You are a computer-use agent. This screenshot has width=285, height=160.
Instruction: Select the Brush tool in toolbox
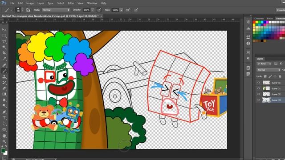(x=4, y=71)
